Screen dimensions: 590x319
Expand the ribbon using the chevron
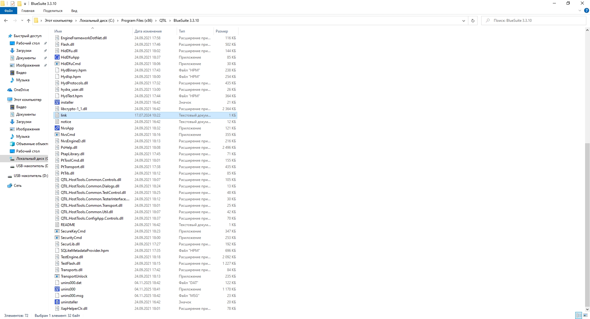pos(580,11)
